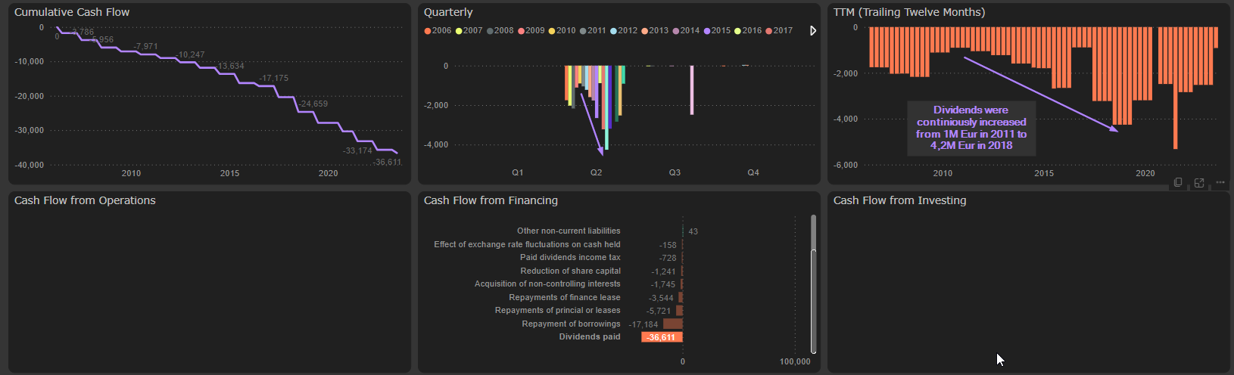Click the 2010 legend entry
Screen dimensions: 1234x375
561,31
